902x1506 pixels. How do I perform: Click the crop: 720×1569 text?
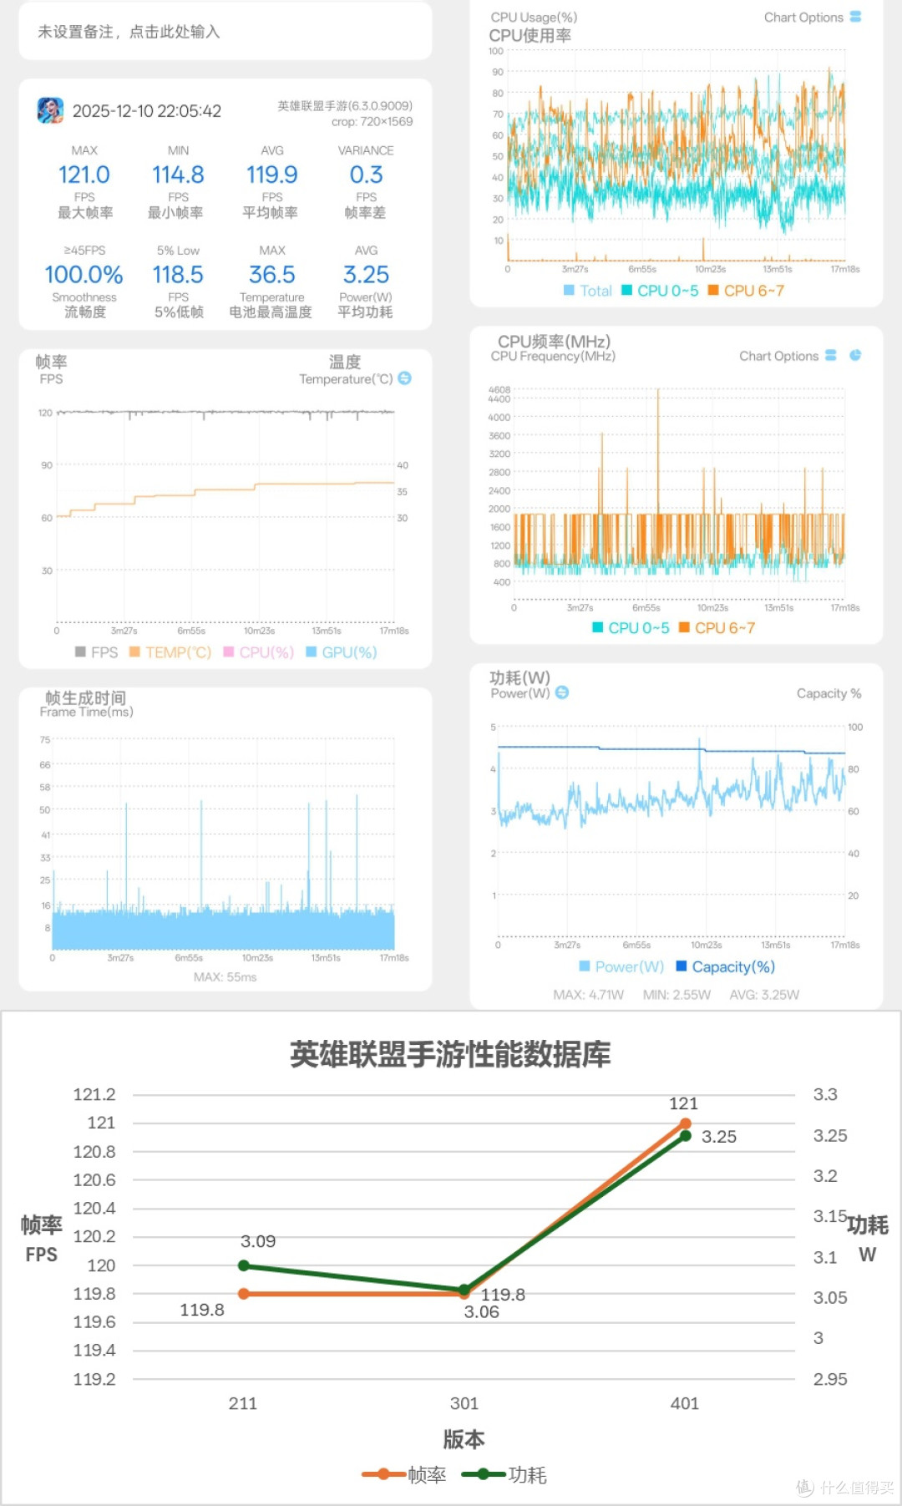(372, 122)
